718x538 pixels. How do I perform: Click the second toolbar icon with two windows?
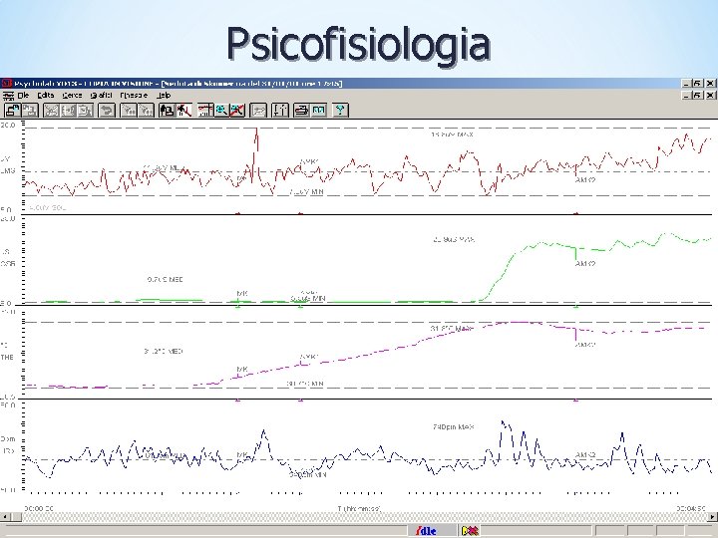click(x=30, y=111)
